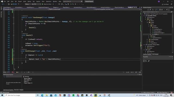The width and height of the screenshot is (174, 97).
Task: Collapse the OnUIChange method outline
Action: pyautogui.click(x=14, y=51)
